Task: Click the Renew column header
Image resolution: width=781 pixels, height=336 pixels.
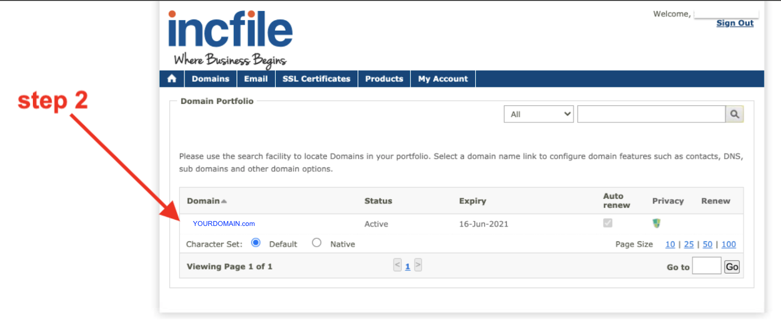Action: (x=716, y=201)
